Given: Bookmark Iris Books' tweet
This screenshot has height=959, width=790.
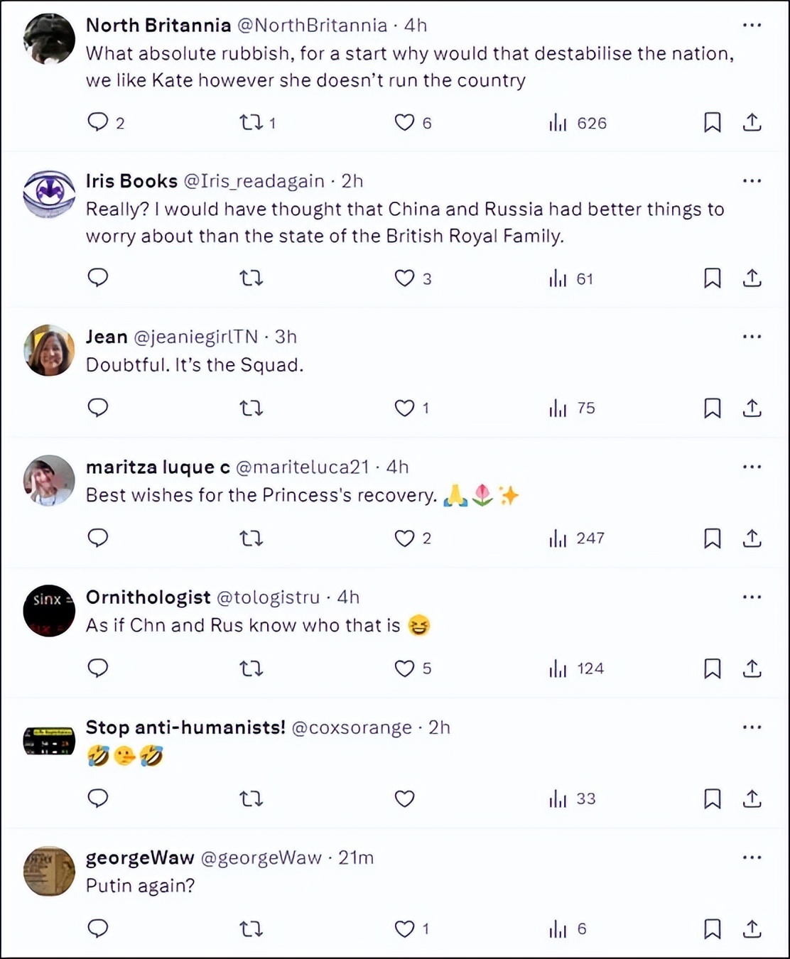Looking at the screenshot, I should coord(712,278).
